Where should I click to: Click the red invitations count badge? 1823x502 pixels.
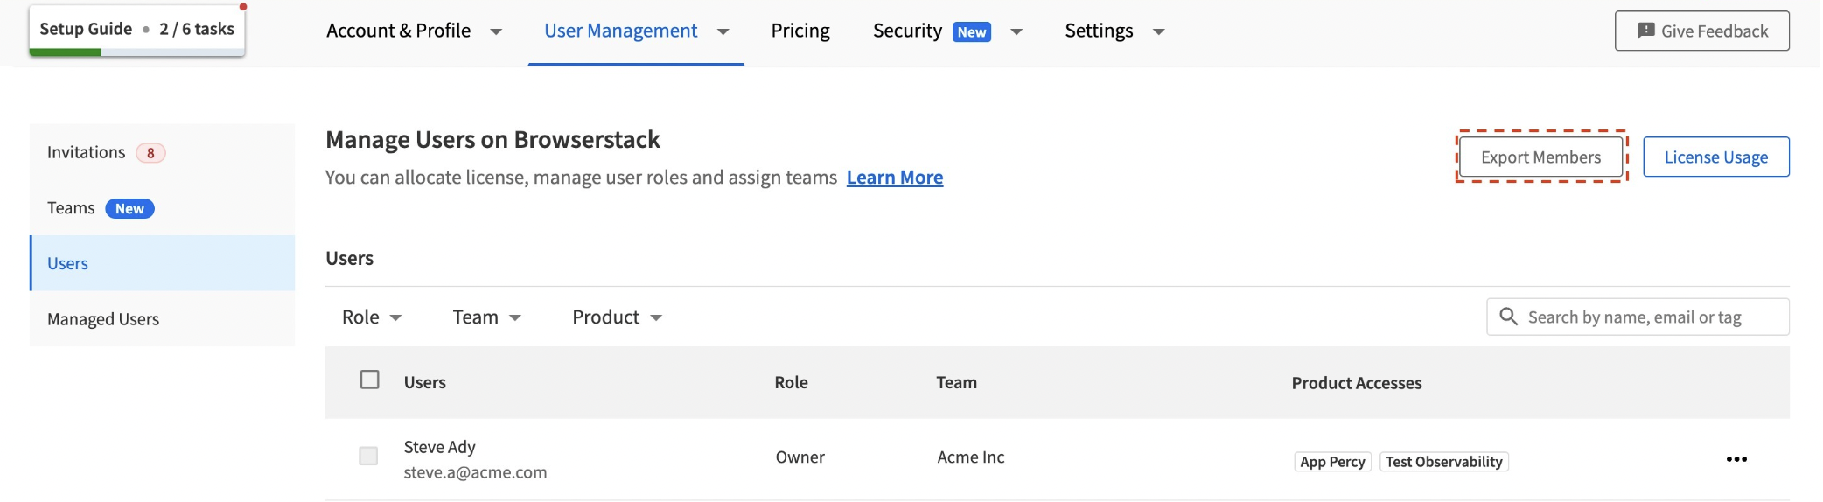tap(150, 153)
